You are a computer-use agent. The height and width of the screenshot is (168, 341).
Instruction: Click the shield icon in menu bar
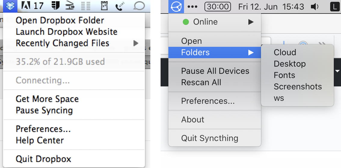[x=54, y=6]
